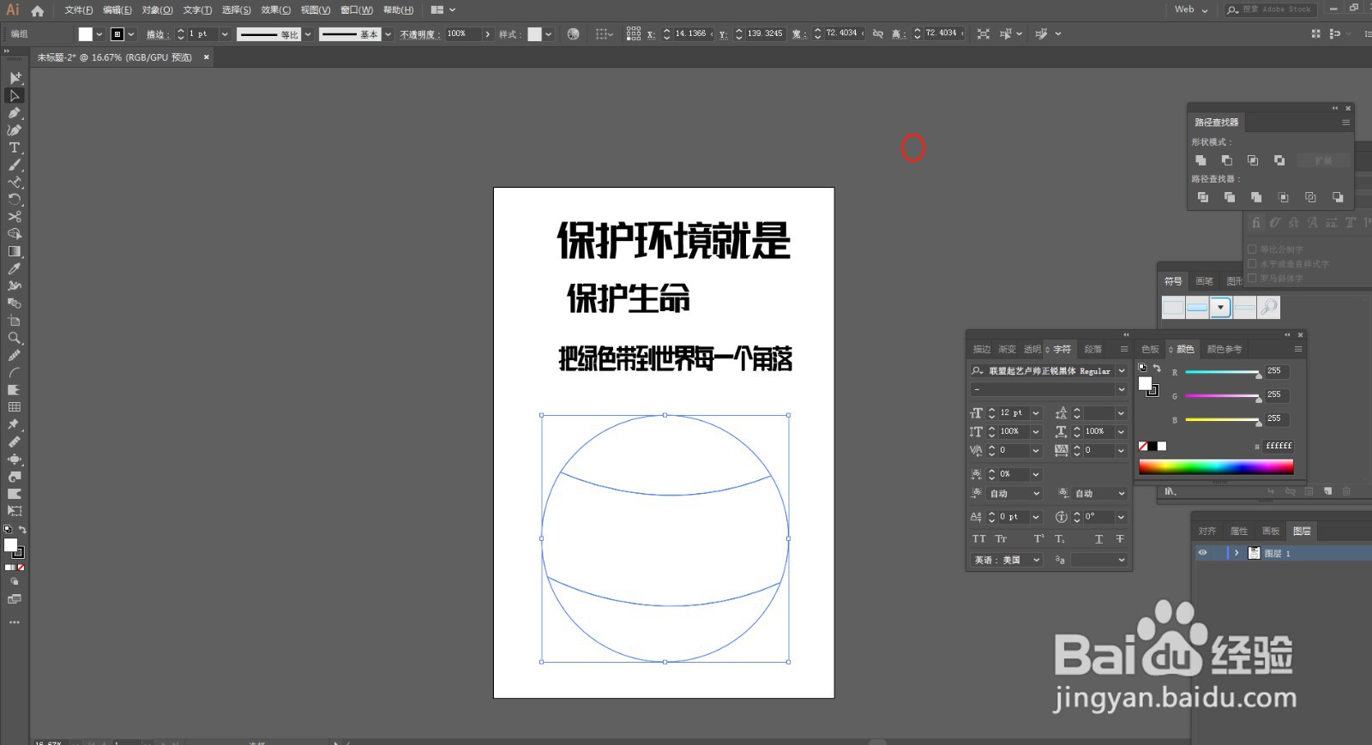Open the Web workspace dropdown
This screenshot has width=1372, height=745.
point(1192,9)
